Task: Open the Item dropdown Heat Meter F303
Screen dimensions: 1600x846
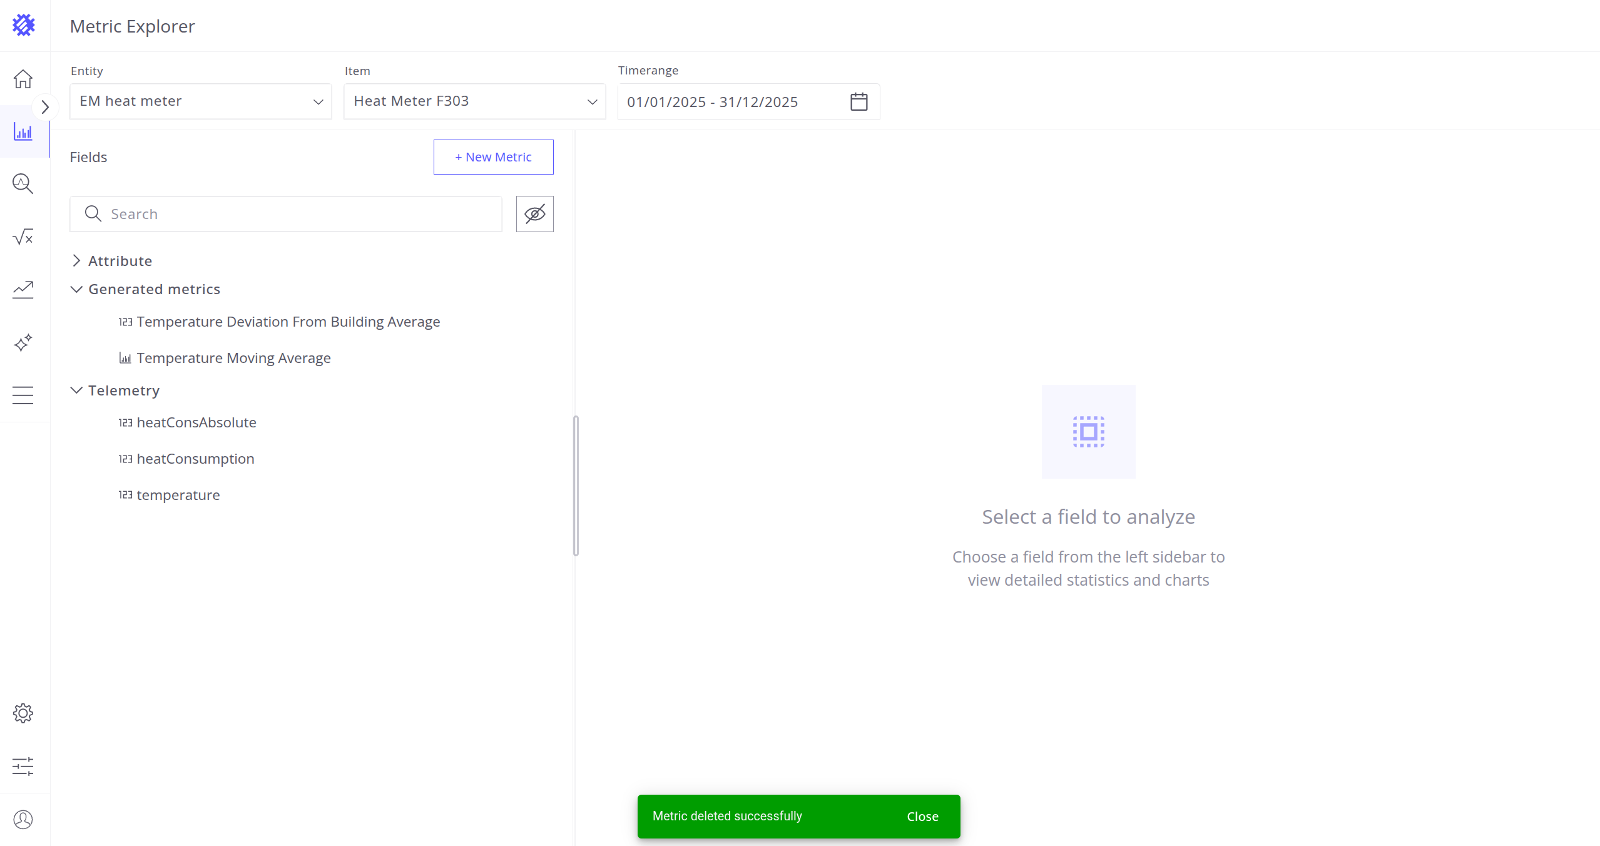Action: tap(474, 101)
